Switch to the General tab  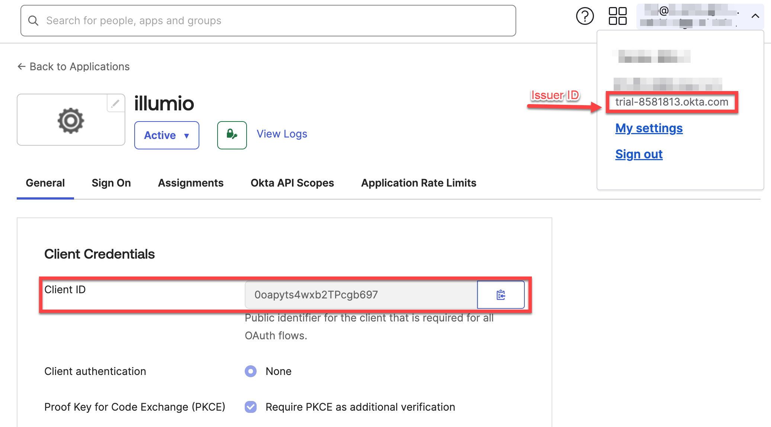click(x=45, y=183)
